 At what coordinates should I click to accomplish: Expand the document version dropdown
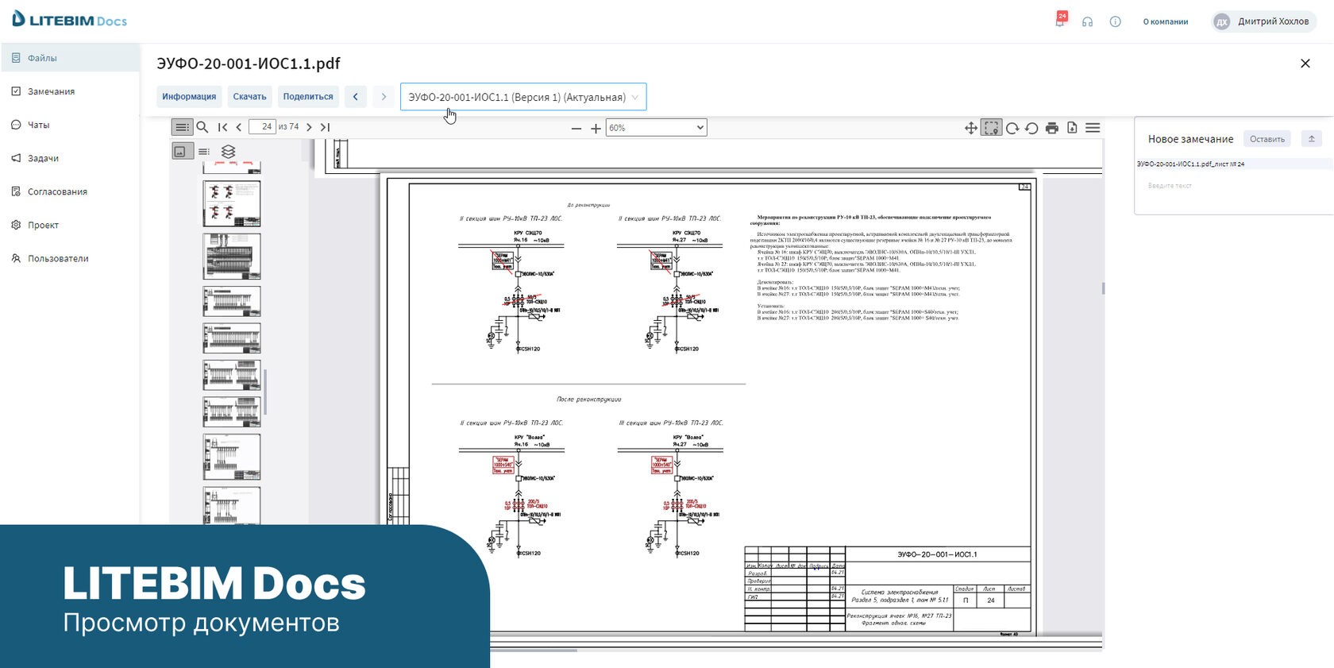(523, 97)
